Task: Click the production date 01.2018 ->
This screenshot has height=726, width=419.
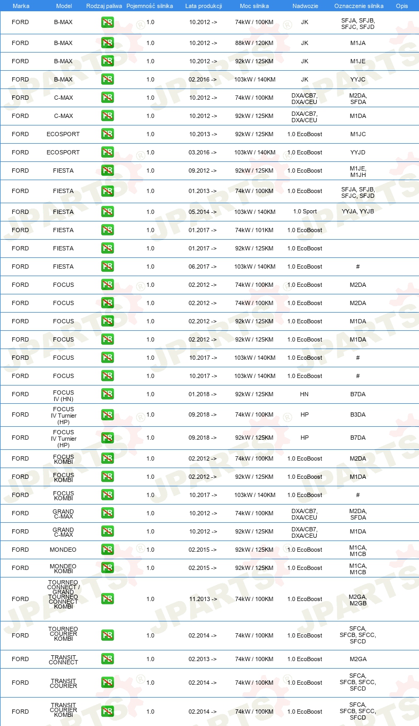Action: 203,394
